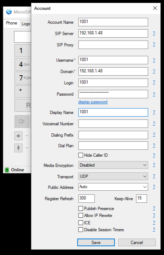
Task: Click the Login input field
Action: point(113,83)
